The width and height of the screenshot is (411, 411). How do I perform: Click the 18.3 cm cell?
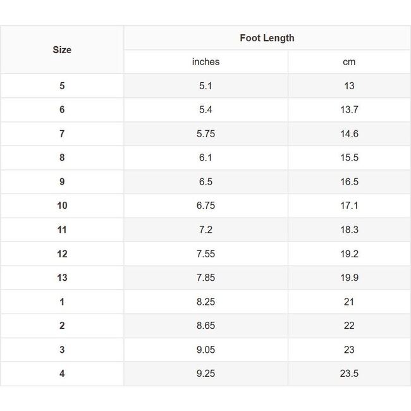point(349,230)
